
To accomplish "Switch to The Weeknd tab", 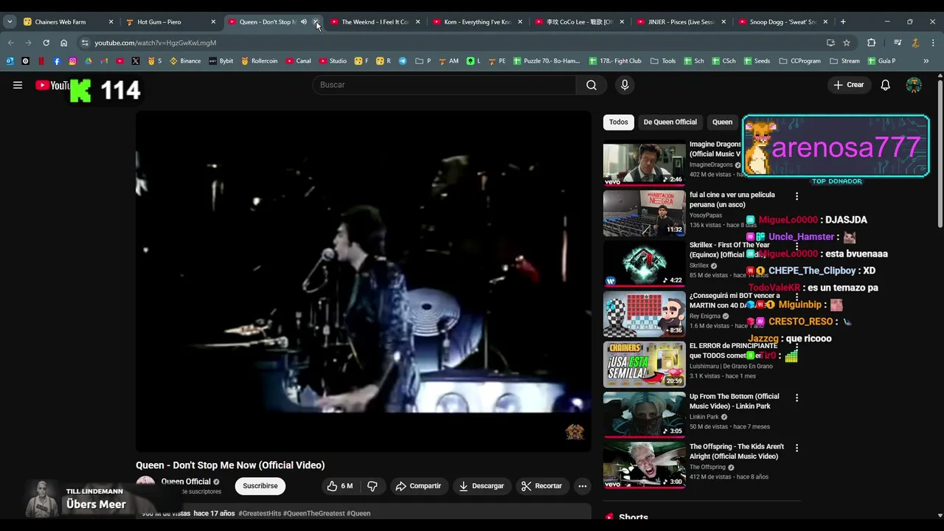I will click(x=374, y=22).
